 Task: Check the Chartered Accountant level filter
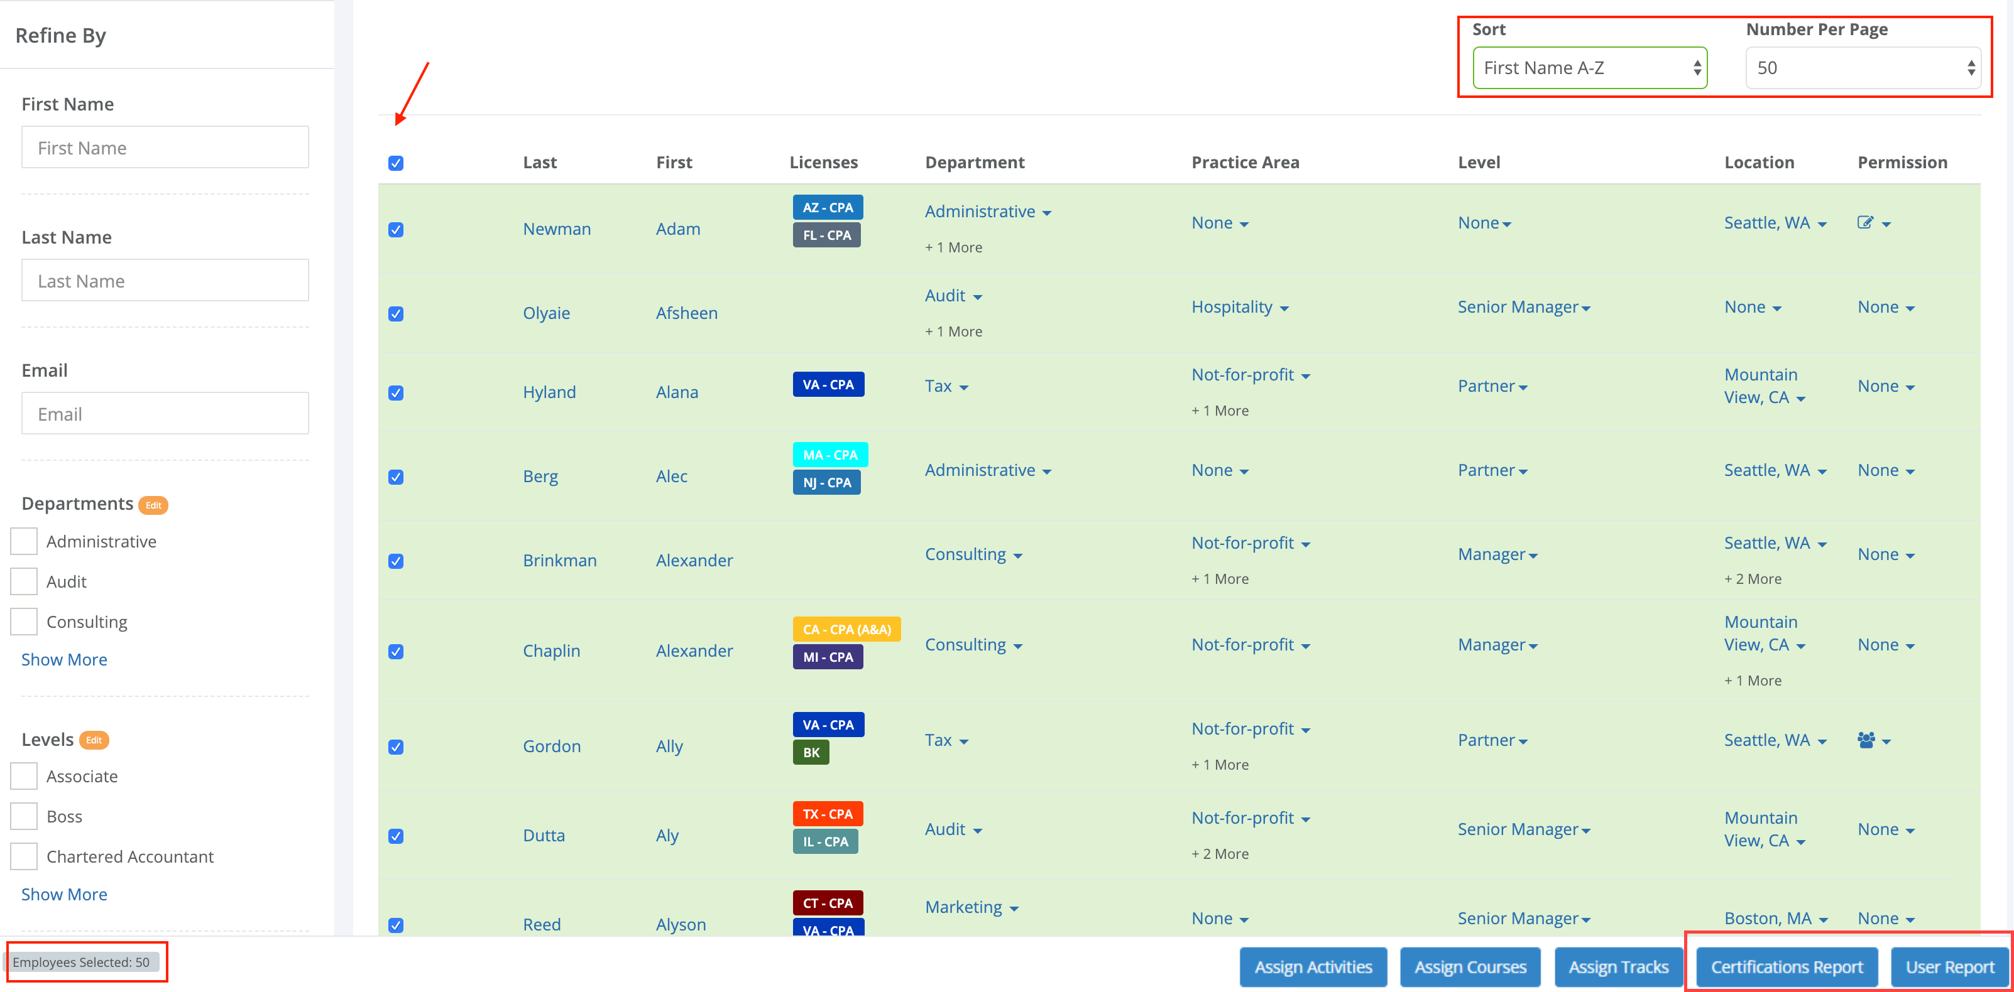pyautogui.click(x=23, y=856)
